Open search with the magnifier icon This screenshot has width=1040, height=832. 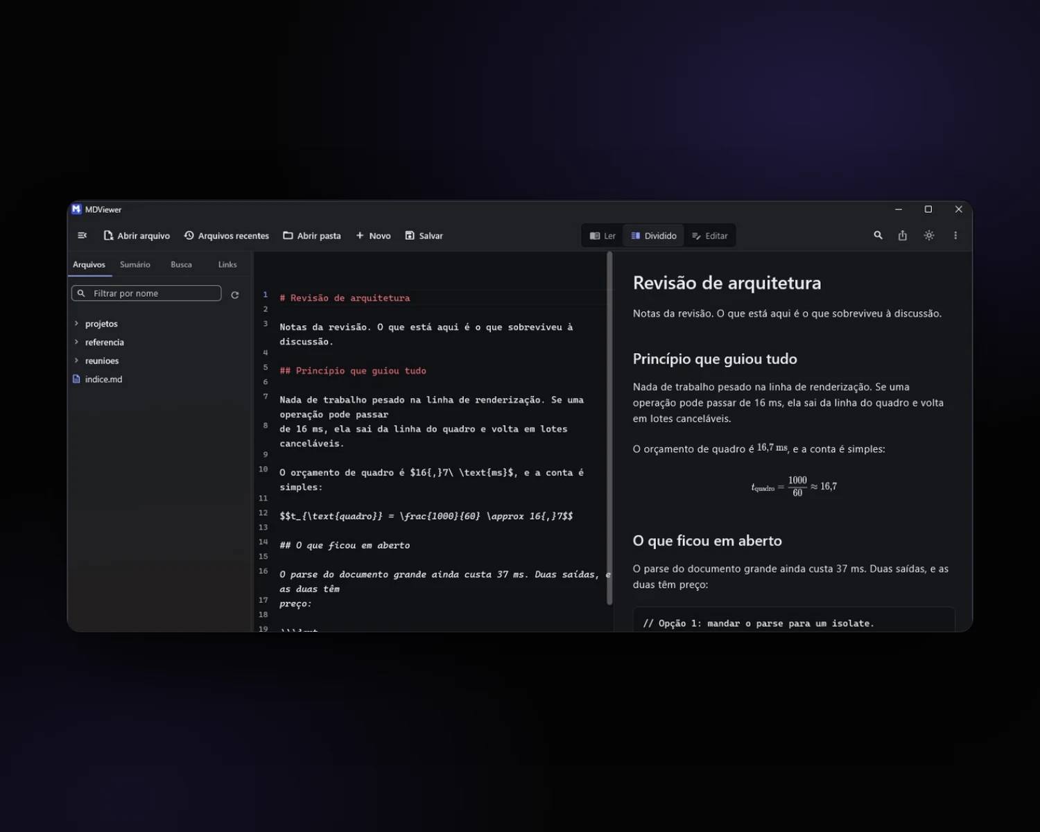tap(878, 236)
